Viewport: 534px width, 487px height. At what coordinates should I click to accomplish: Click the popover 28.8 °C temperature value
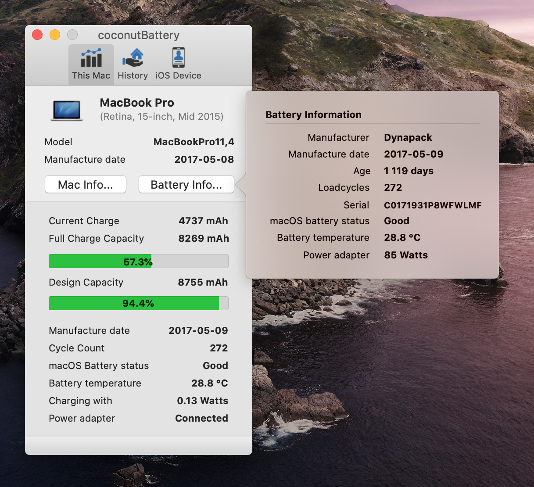(x=402, y=237)
